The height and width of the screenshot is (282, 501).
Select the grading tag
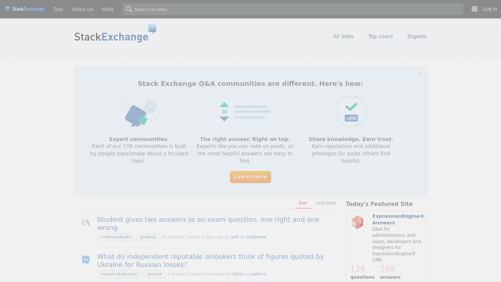(x=148, y=237)
